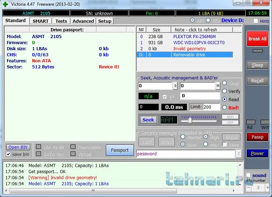
Task: Click the MIN acoustic management button
Action: (x=230, y=117)
